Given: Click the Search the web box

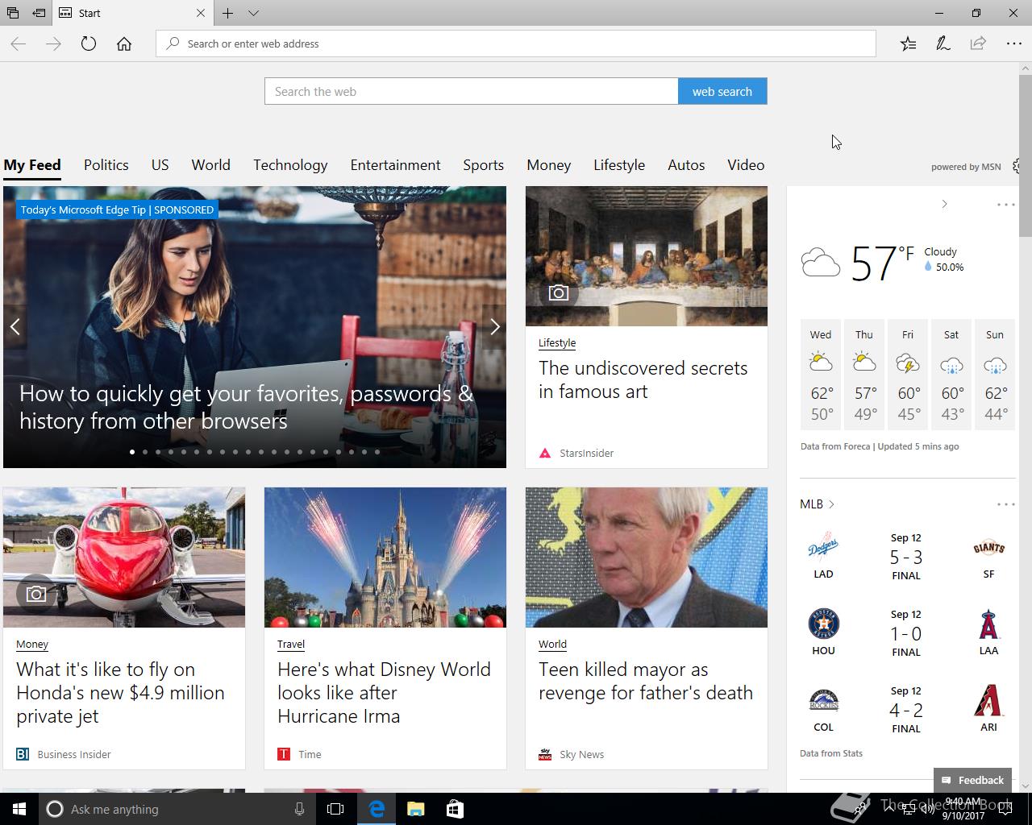Looking at the screenshot, I should pyautogui.click(x=472, y=91).
